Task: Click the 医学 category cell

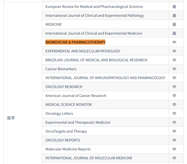Action: coord(11,118)
